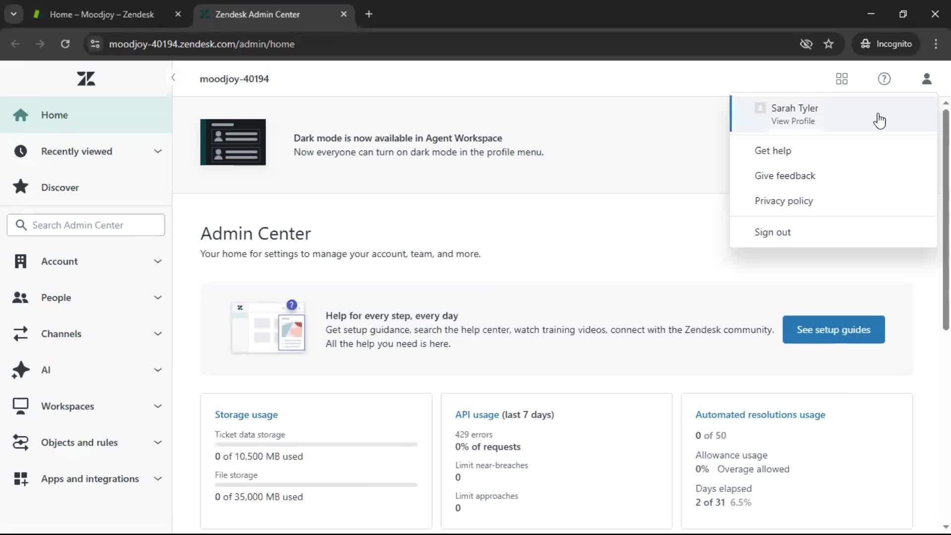Click '0 of 10,500 MB used' text
Image resolution: width=951 pixels, height=535 pixels.
[x=259, y=456]
